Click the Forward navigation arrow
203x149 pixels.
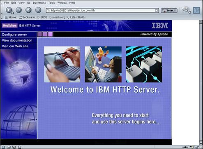click(19, 10)
